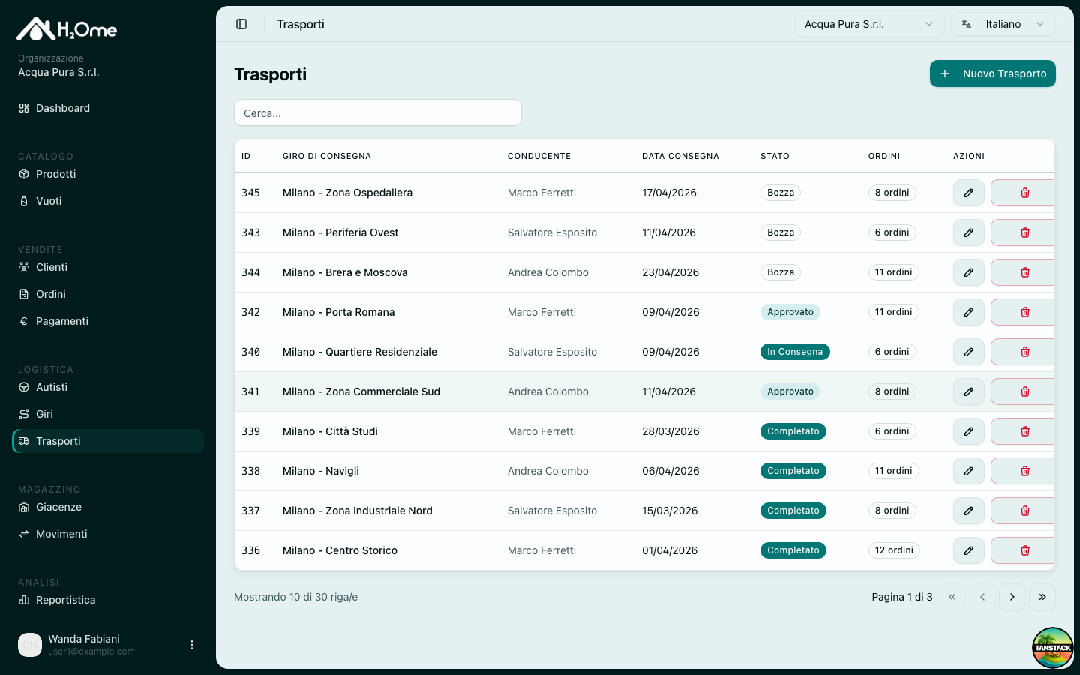The image size is (1080, 675).
Task: Click the H2Ome logo
Action: 67,29
